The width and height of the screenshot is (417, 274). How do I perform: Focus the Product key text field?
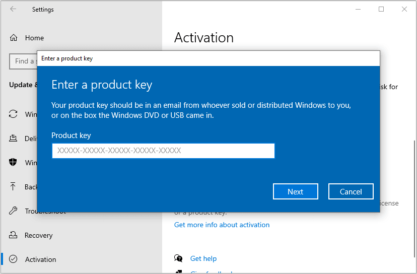point(163,151)
